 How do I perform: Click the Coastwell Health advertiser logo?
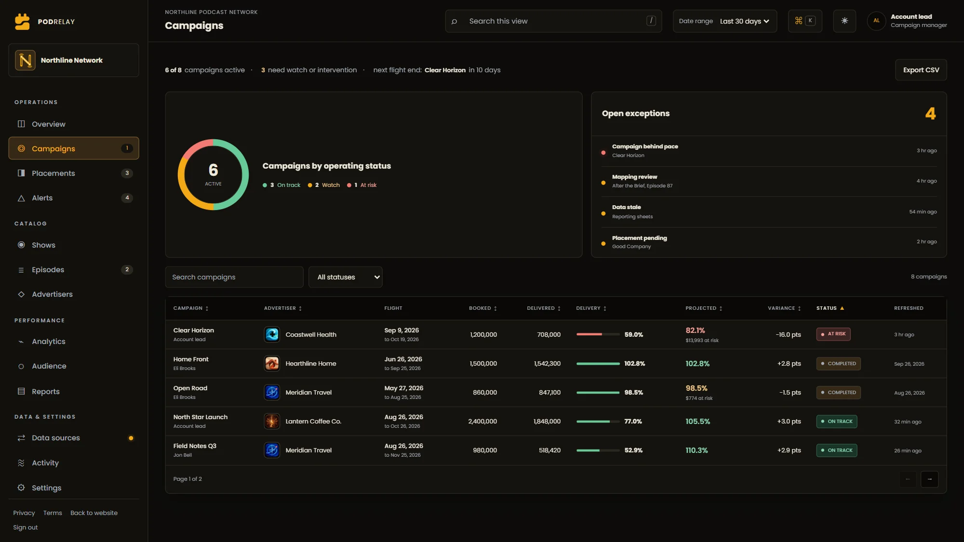(272, 334)
